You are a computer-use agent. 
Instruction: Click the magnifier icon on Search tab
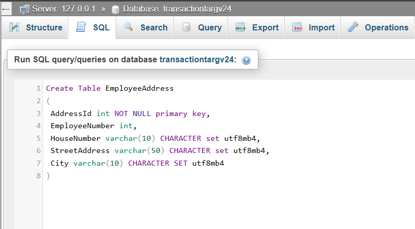[x=129, y=27]
